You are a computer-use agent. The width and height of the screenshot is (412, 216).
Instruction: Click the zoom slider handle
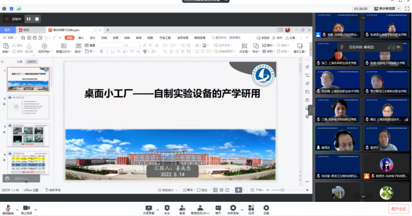tap(282, 190)
